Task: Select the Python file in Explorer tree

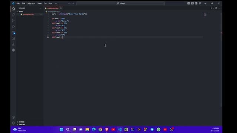Action: tap(28, 14)
